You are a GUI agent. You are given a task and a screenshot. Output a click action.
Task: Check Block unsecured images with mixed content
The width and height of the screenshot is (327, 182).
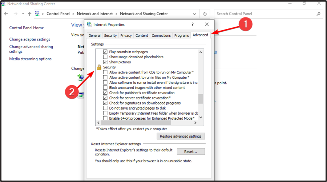point(105,88)
